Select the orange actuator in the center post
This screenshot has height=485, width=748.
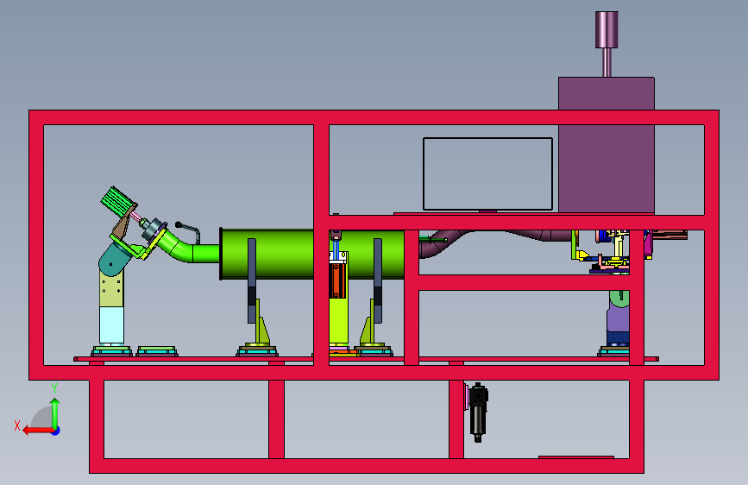(337, 280)
